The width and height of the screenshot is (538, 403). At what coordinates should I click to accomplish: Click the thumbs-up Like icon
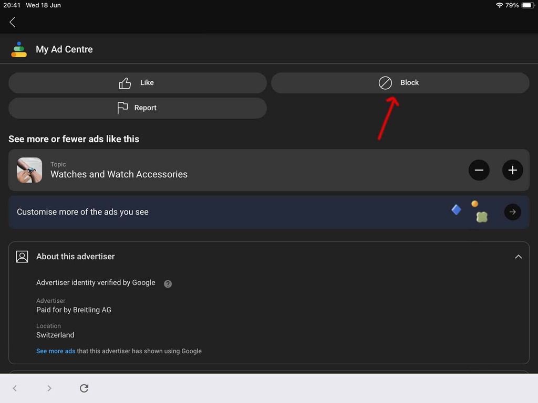tap(125, 83)
